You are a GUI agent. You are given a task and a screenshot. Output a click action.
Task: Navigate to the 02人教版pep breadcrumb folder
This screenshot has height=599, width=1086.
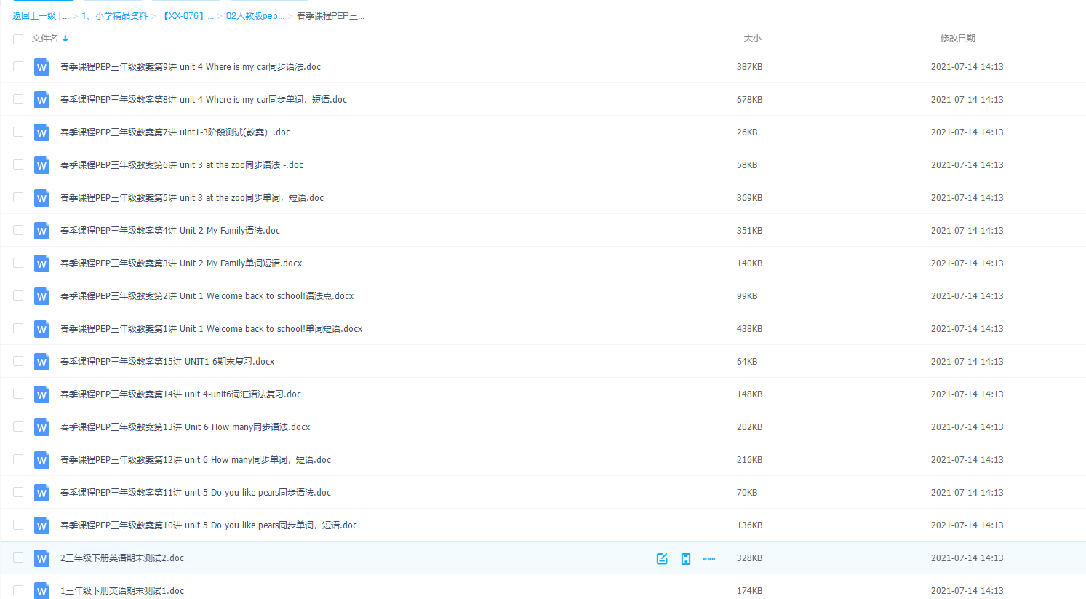(255, 16)
